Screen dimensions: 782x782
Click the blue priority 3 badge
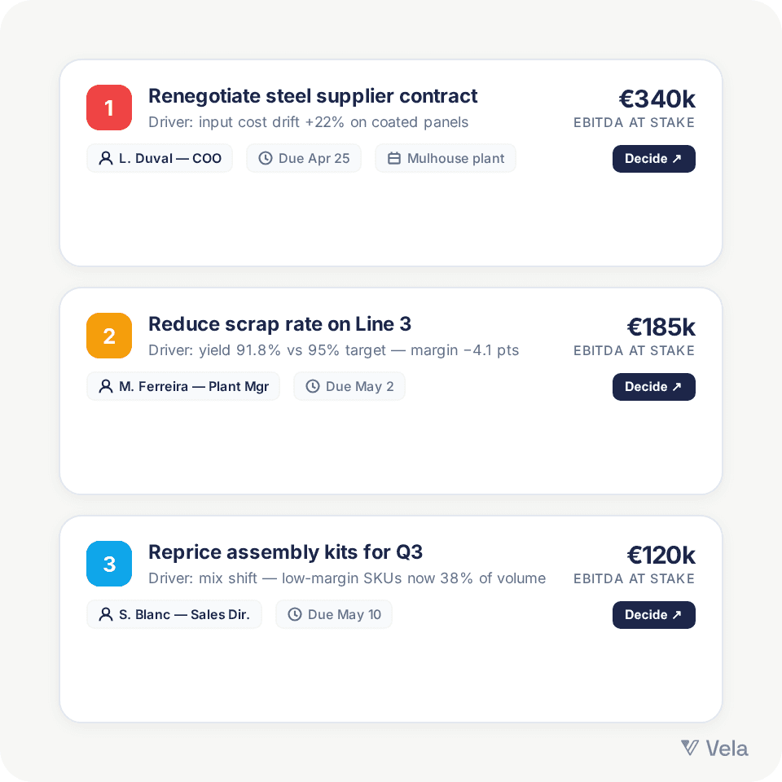(109, 564)
